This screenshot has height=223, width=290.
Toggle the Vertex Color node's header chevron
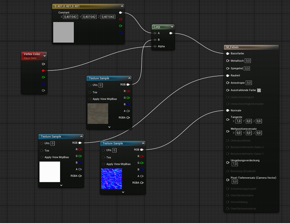44,55
